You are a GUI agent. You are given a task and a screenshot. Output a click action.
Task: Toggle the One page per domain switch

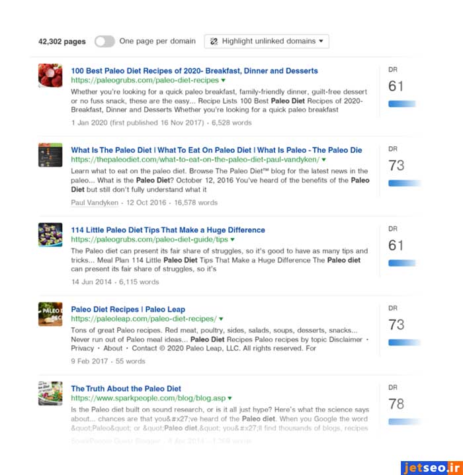[x=105, y=41]
